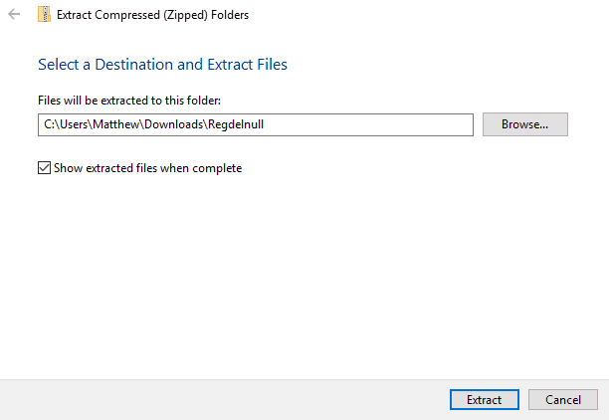This screenshot has width=609, height=420.
Task: Uncheck Show extracted files when complete checkbox
Action: (44, 168)
